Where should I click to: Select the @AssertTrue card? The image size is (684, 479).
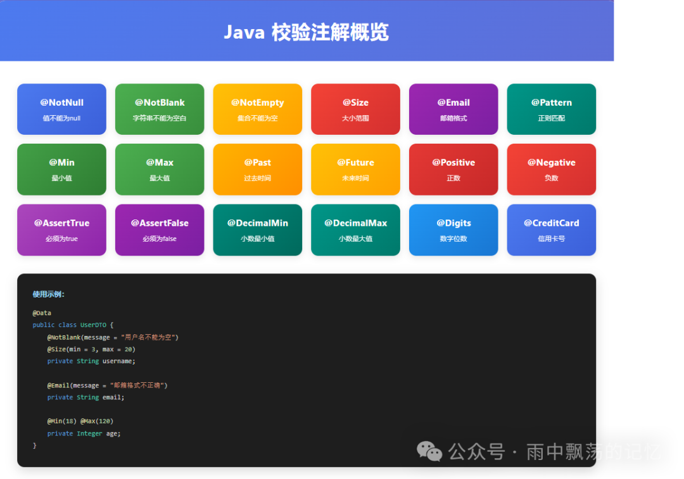(61, 230)
